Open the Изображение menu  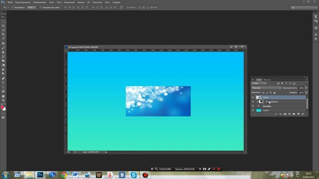tap(39, 2)
